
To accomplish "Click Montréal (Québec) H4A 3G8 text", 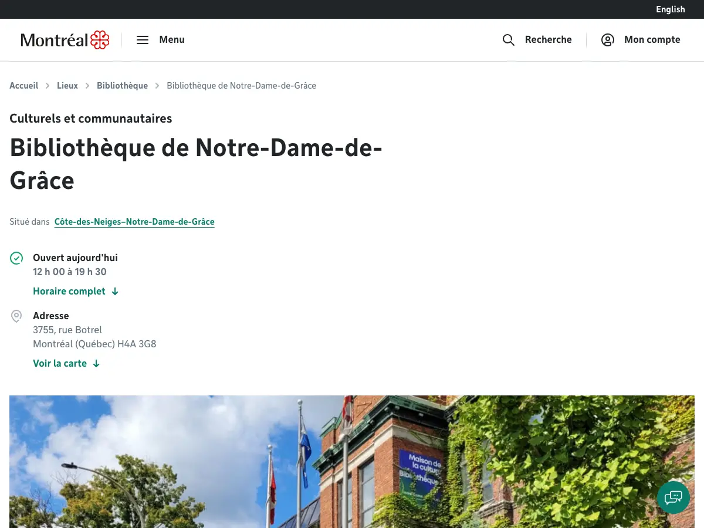I will [x=94, y=344].
